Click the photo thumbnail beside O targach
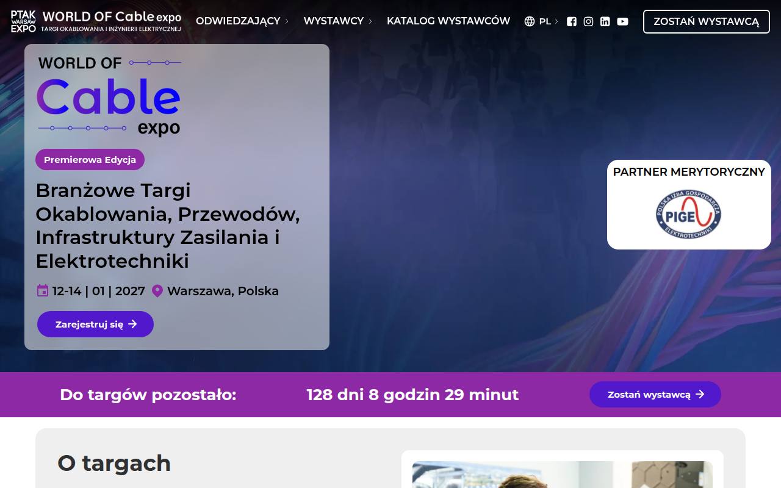Viewport: 781px width, 488px height. point(563,475)
